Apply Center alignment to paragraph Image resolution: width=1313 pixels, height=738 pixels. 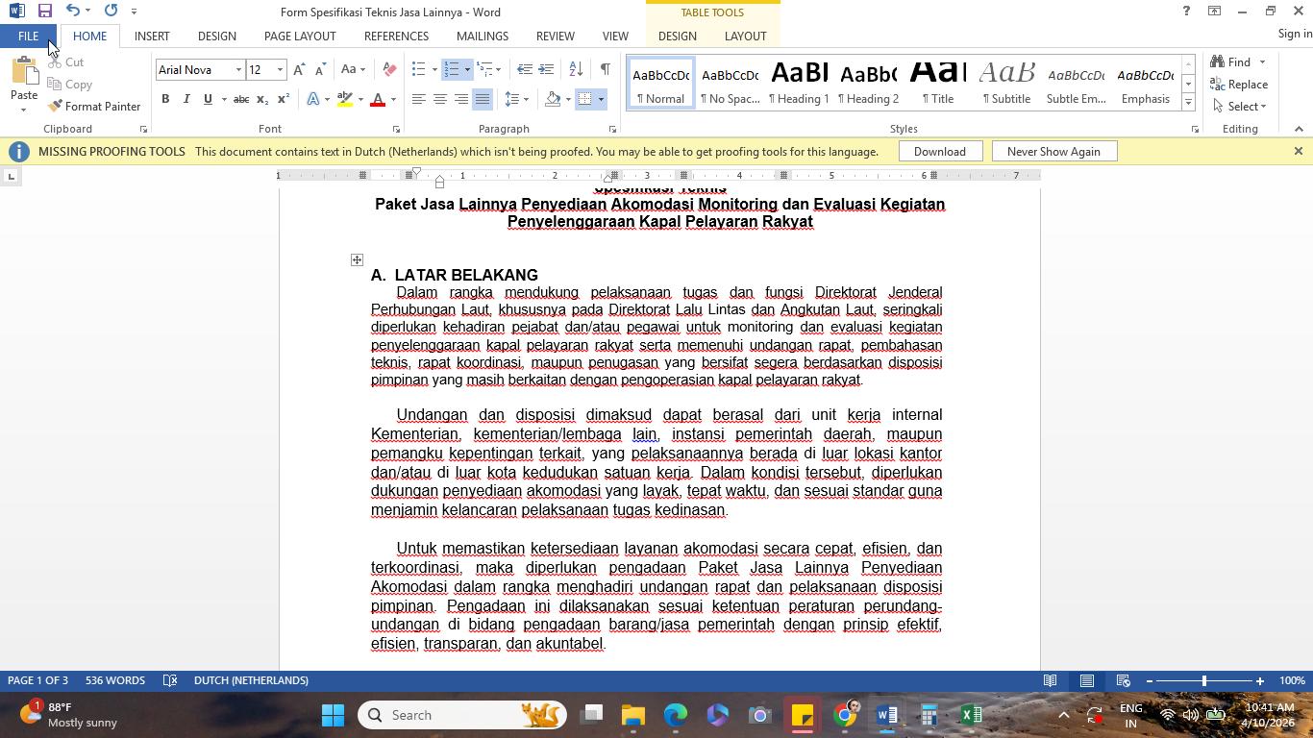pyautogui.click(x=439, y=99)
